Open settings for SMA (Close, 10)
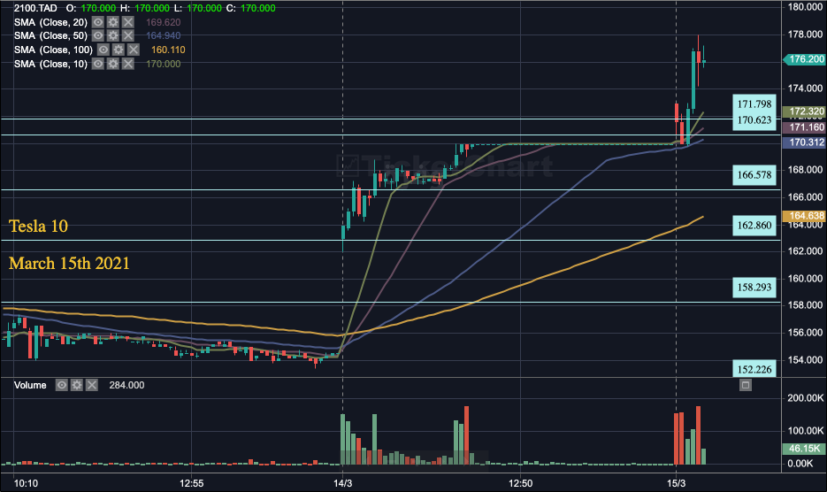Viewport: 827px width, 492px height. click(113, 64)
